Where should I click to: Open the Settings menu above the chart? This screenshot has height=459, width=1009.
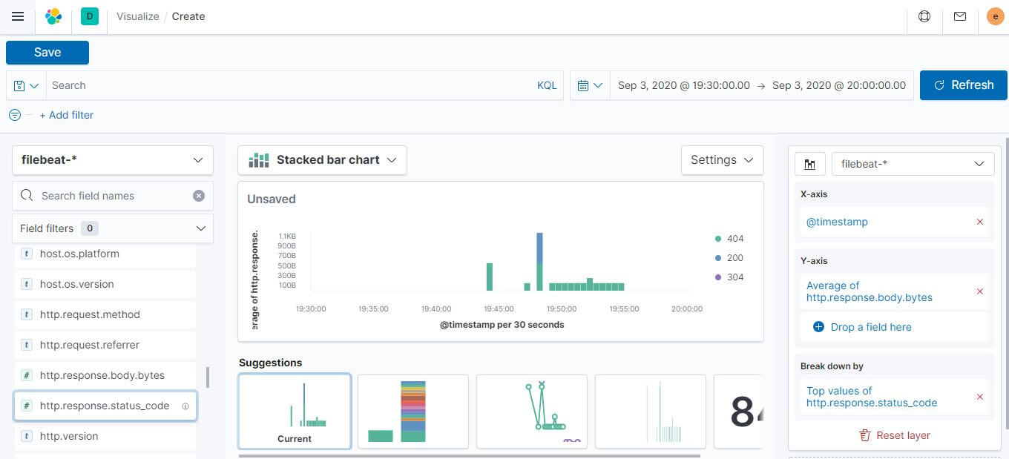pyautogui.click(x=721, y=159)
